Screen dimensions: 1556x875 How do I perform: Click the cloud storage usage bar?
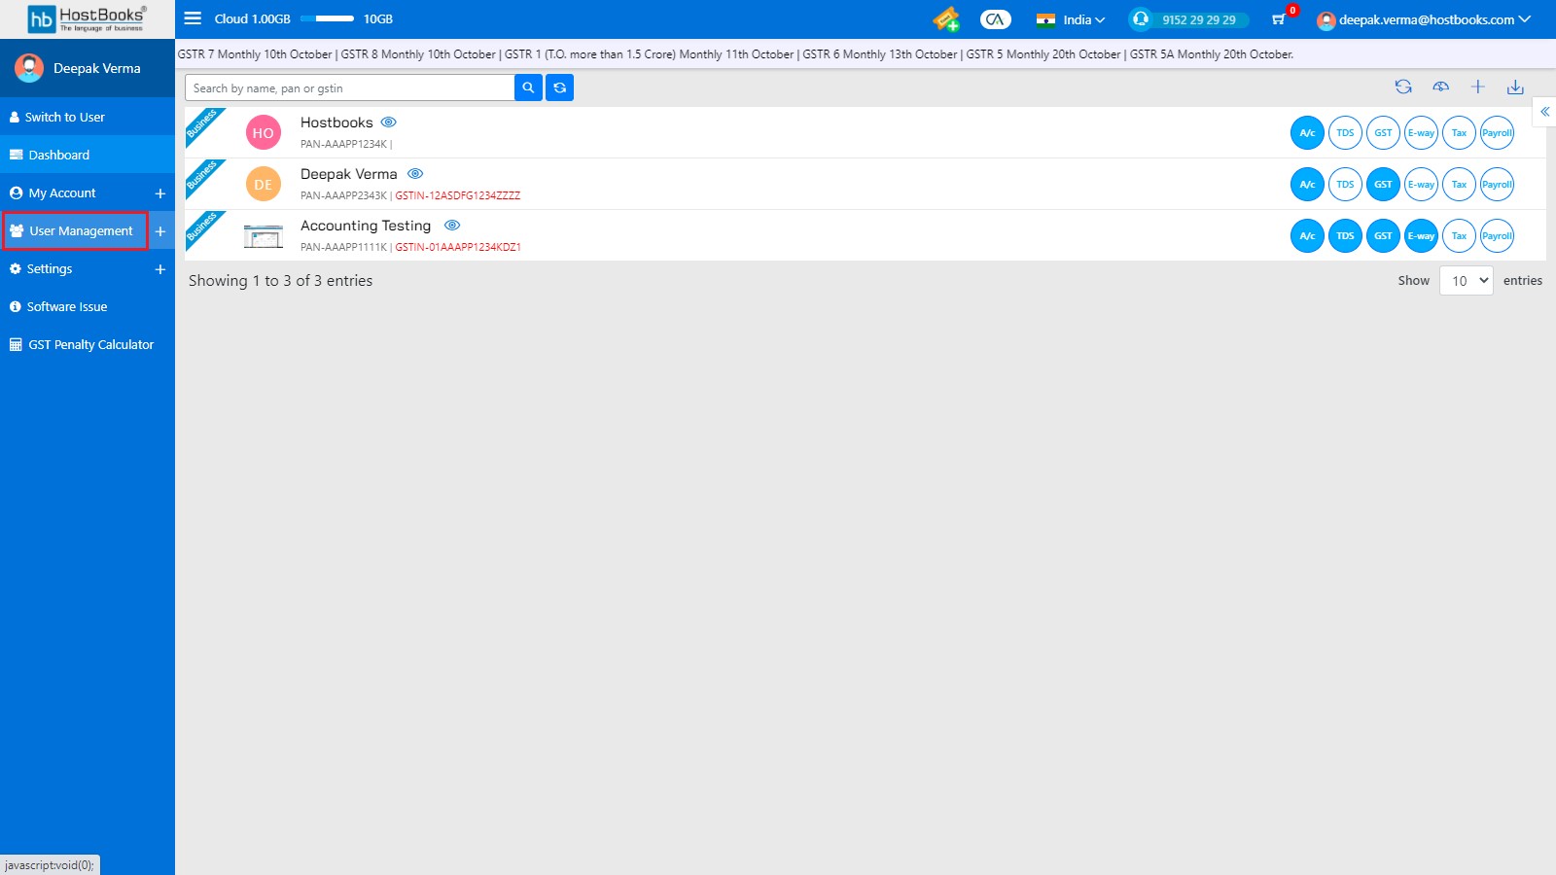coord(327,18)
